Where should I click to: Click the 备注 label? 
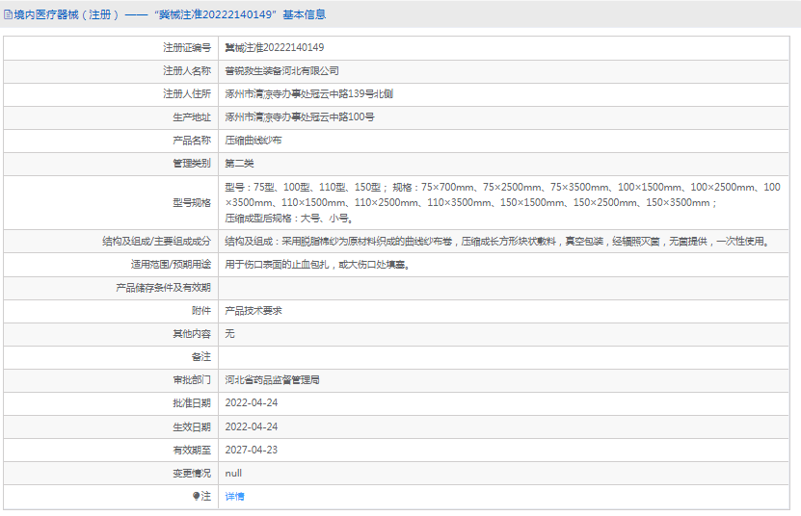pyautogui.click(x=201, y=357)
